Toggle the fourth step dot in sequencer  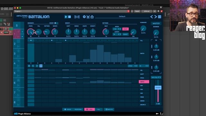coord(52,40)
